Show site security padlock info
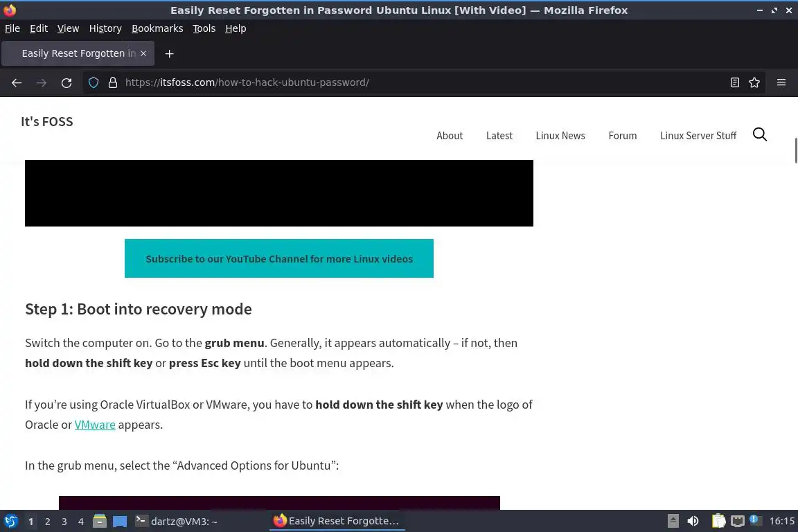 112,82
